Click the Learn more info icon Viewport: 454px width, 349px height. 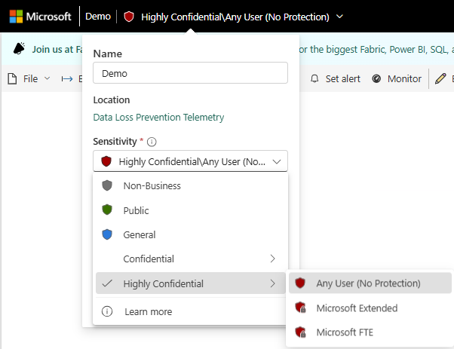107,311
